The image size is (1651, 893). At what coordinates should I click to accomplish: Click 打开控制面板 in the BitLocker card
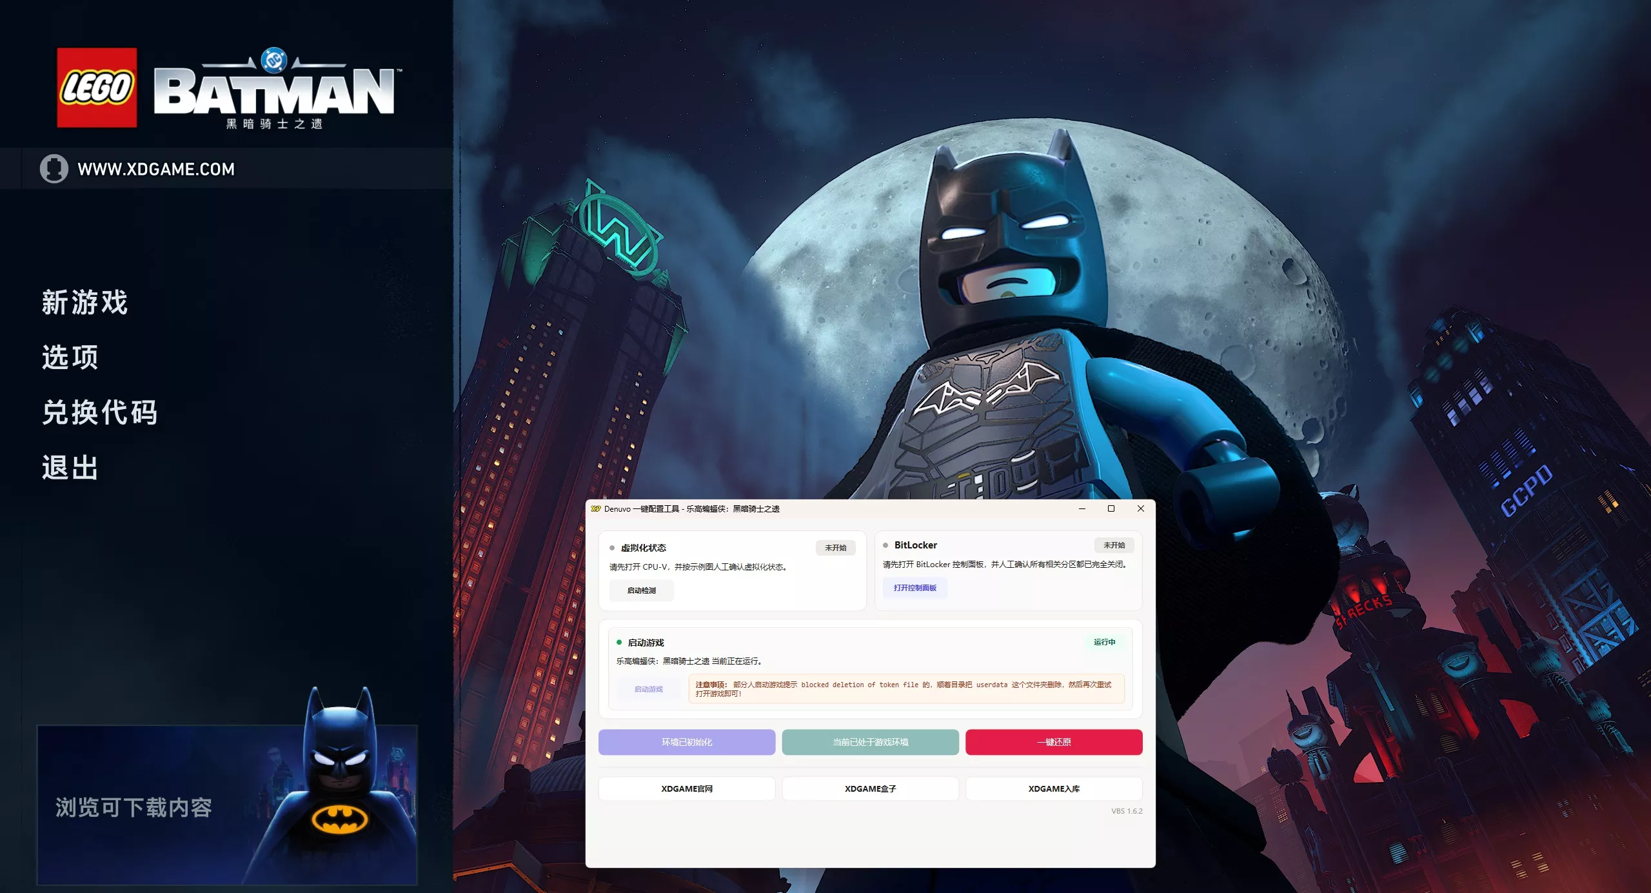coord(915,588)
